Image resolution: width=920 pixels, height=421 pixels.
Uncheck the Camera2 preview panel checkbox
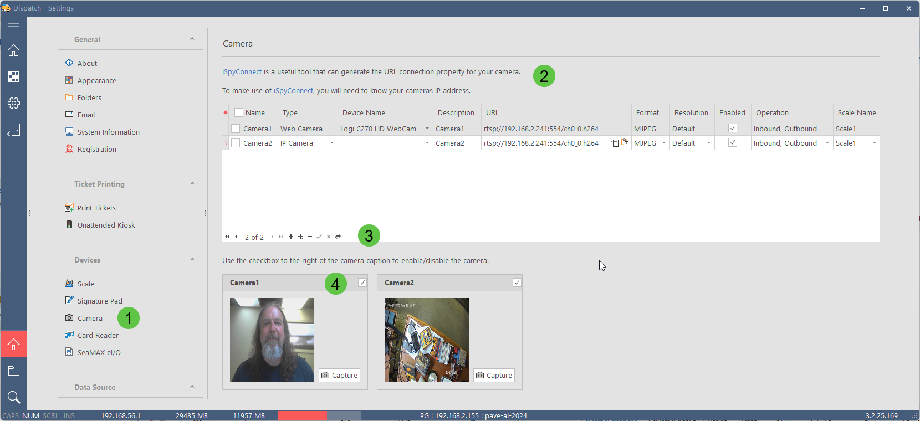517,283
